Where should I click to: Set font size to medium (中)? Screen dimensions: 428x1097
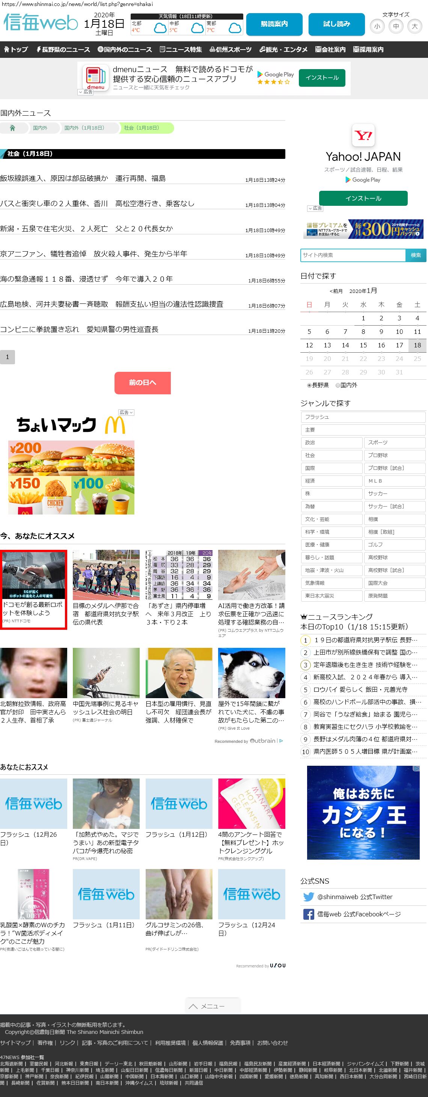(x=396, y=26)
